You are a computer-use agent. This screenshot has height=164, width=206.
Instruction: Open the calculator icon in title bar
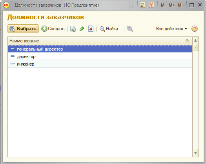(142, 5)
